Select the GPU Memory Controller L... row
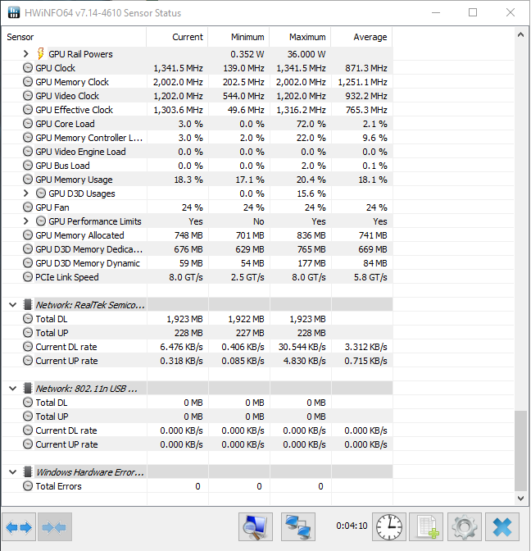Viewport: 531px width, 551px height. (197, 138)
